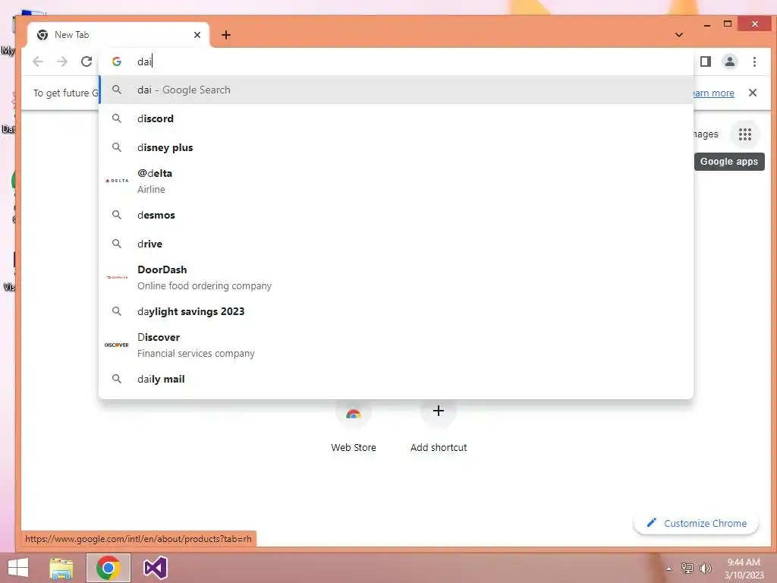Choose the "daily mail" suggestion
This screenshot has height=583, width=777.
pyautogui.click(x=396, y=379)
